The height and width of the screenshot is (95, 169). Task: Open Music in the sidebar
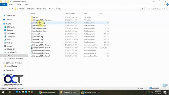(9, 40)
